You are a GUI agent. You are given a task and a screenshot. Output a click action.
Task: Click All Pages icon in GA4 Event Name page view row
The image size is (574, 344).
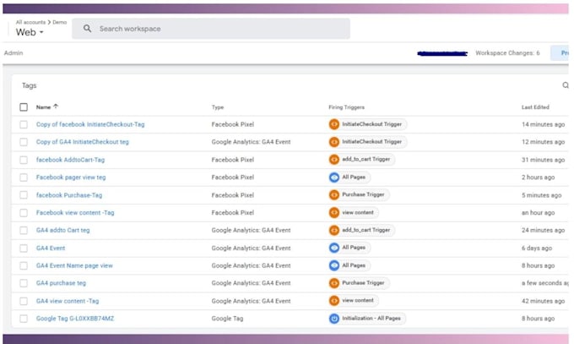tap(334, 265)
